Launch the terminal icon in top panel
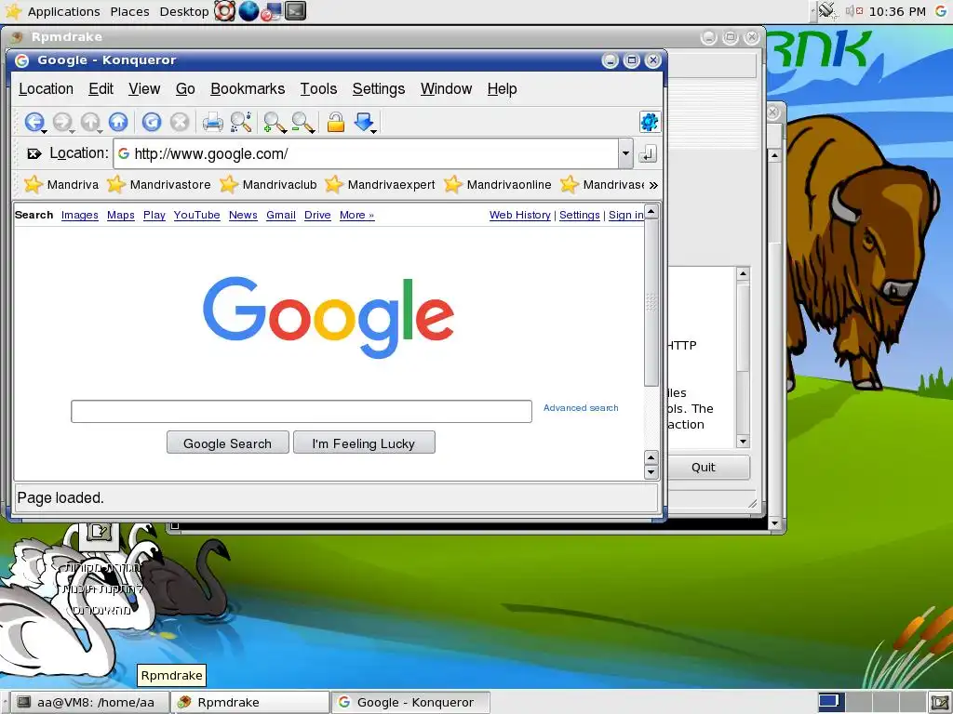 click(295, 11)
